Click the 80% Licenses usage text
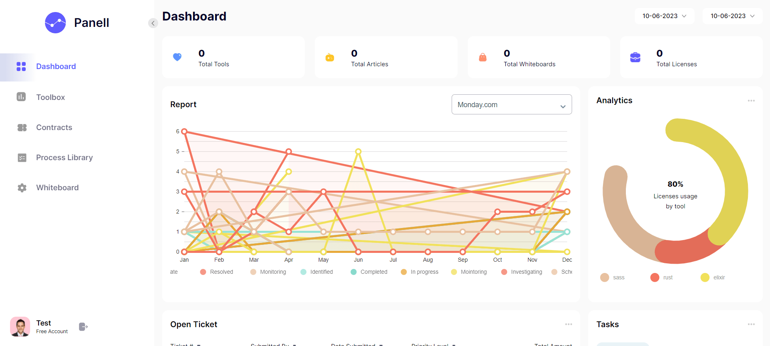This screenshot has width=770, height=346. coord(675,195)
